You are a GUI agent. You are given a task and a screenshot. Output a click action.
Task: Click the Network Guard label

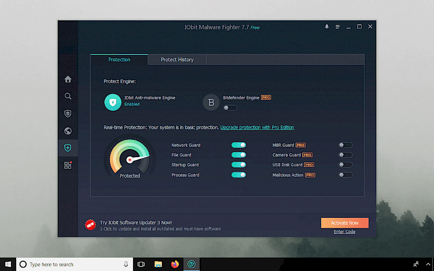coord(186,145)
